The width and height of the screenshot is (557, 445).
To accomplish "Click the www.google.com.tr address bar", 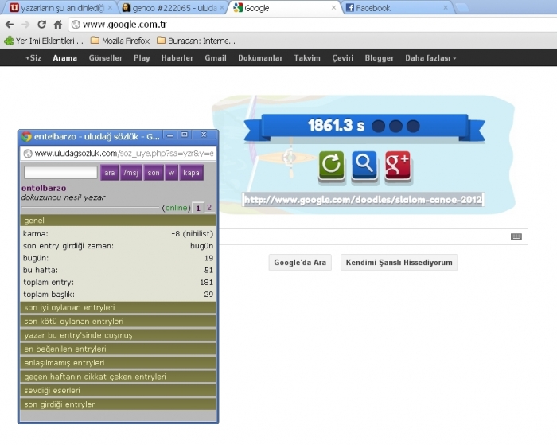I will 313,25.
